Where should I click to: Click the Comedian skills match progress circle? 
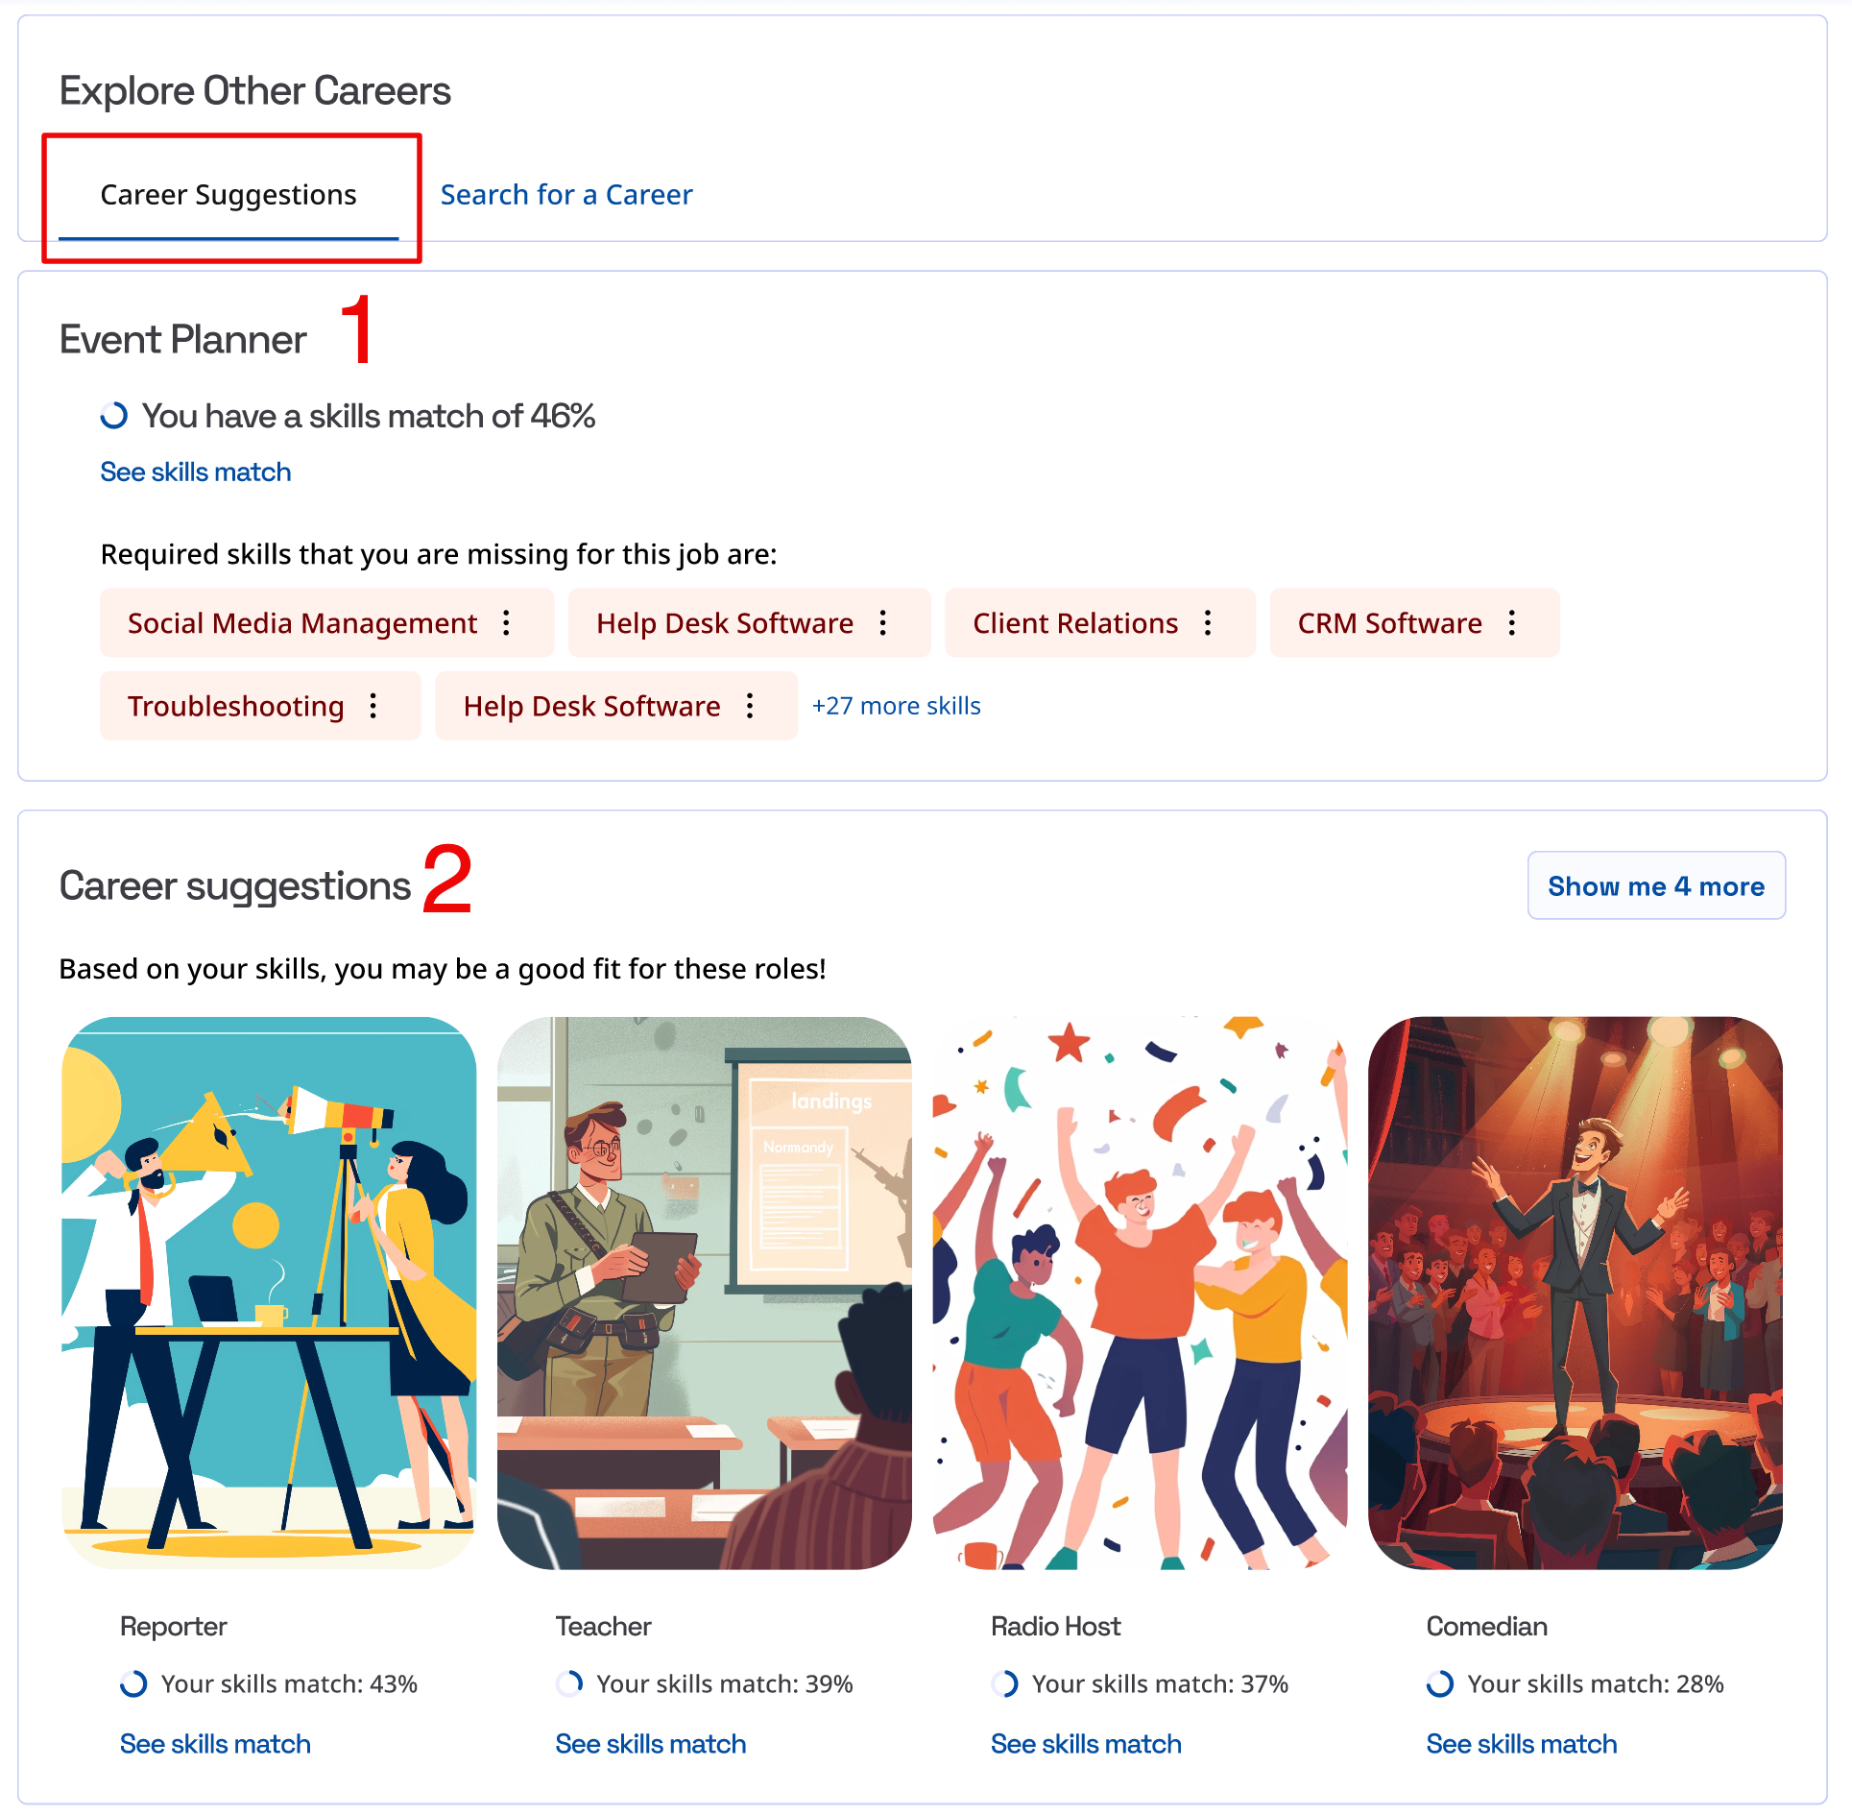tap(1440, 1683)
